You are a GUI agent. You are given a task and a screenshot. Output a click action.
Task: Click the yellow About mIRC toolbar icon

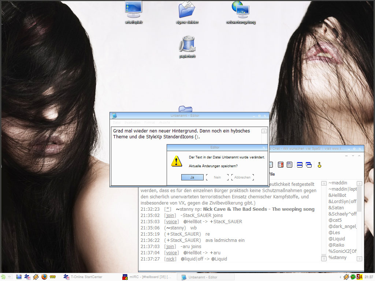coord(319,165)
